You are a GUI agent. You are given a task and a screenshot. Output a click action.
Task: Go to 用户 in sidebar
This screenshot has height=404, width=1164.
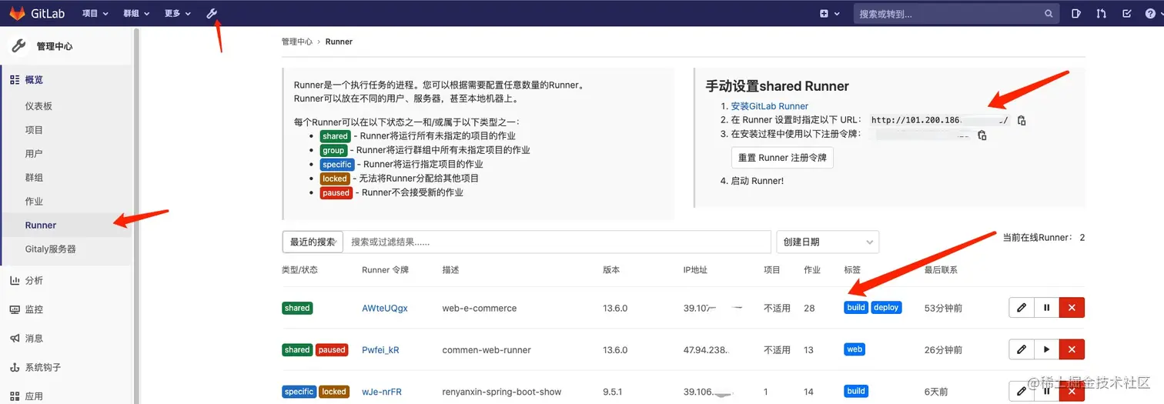[34, 154]
